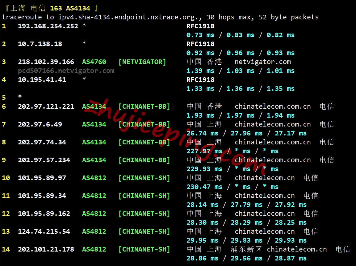This screenshot has height=266, width=356.
Task: Click the hostname pcd507166.netvigator.com
Action: (x=66, y=71)
